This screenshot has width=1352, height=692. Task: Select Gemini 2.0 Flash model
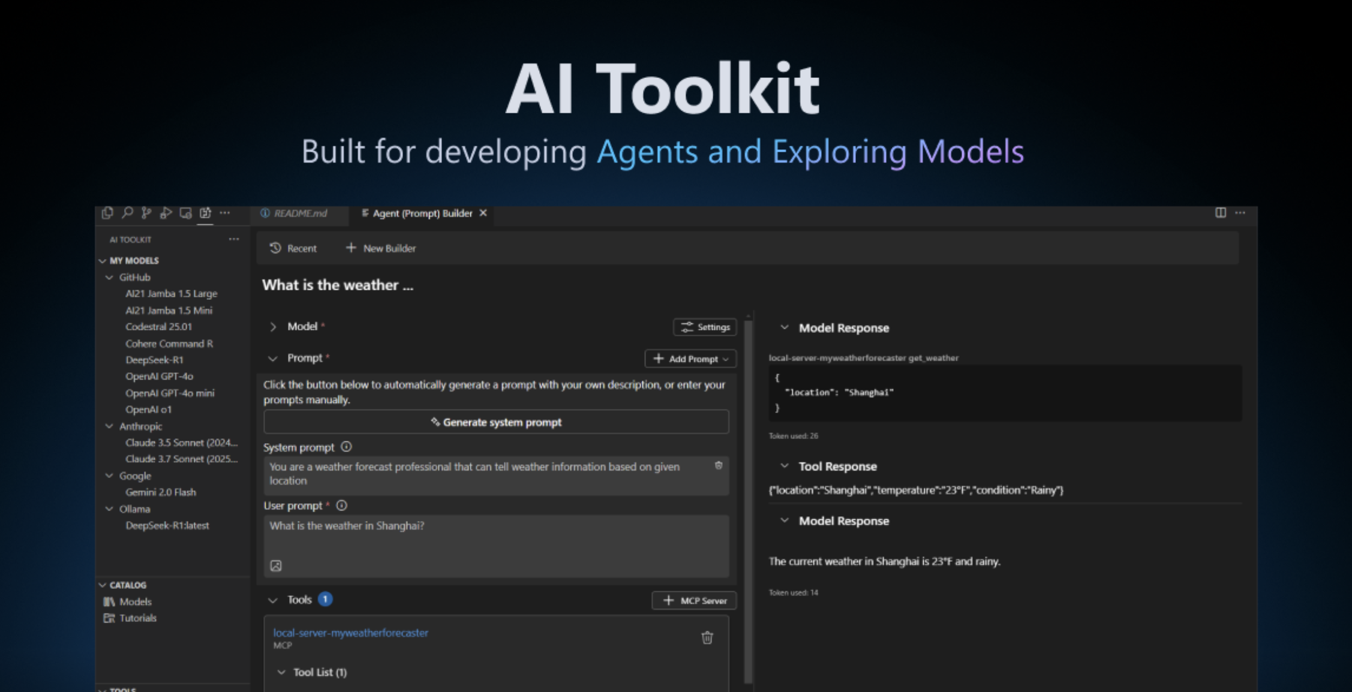point(161,492)
